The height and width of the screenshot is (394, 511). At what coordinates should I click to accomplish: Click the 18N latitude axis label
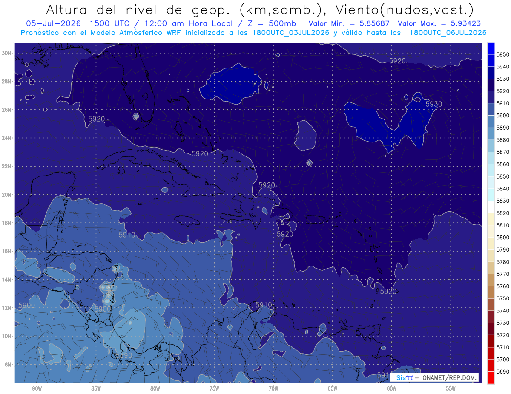(7, 223)
